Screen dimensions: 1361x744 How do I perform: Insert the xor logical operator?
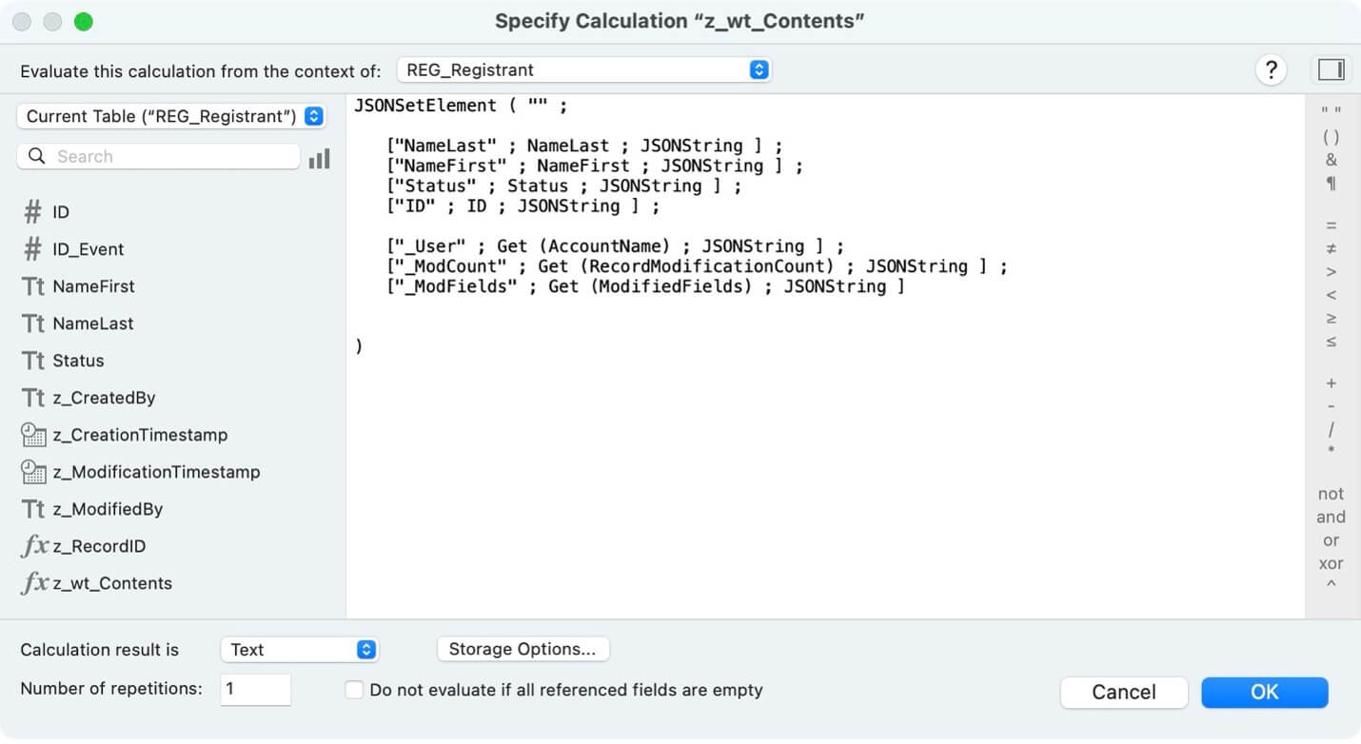(x=1331, y=563)
